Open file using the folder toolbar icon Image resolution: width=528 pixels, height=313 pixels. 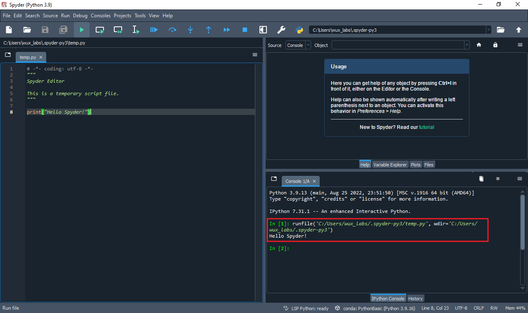click(x=27, y=30)
